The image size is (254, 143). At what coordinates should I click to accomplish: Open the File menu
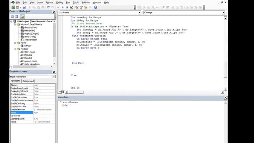(x=18, y=2)
